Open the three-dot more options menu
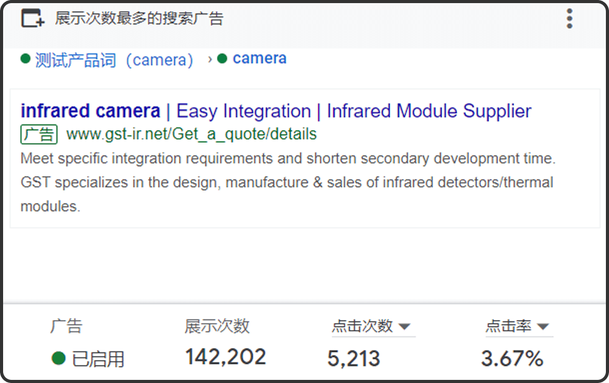Viewport: 609px width, 383px height. 569,19
